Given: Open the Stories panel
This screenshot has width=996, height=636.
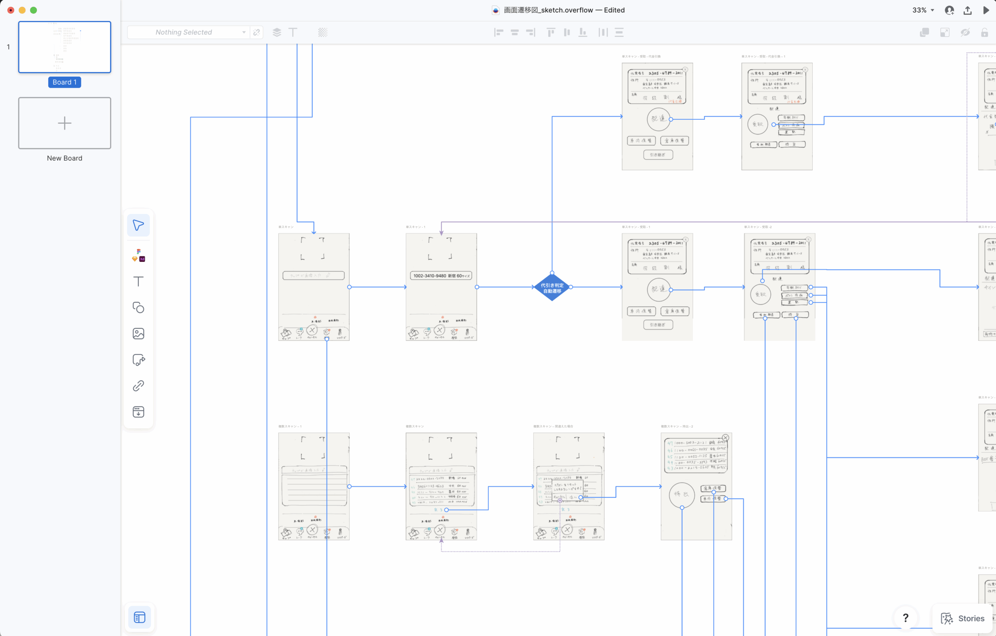Looking at the screenshot, I should point(963,618).
